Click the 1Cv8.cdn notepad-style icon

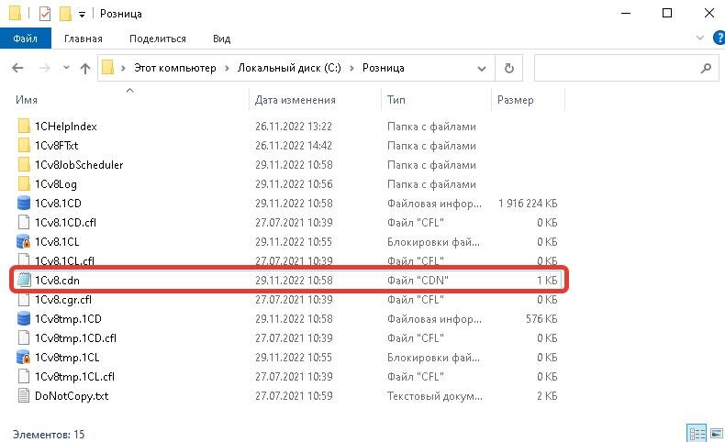[x=24, y=280]
